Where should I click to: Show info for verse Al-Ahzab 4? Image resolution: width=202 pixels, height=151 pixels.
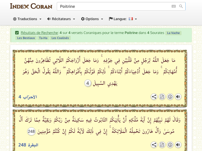[x=170, y=97]
